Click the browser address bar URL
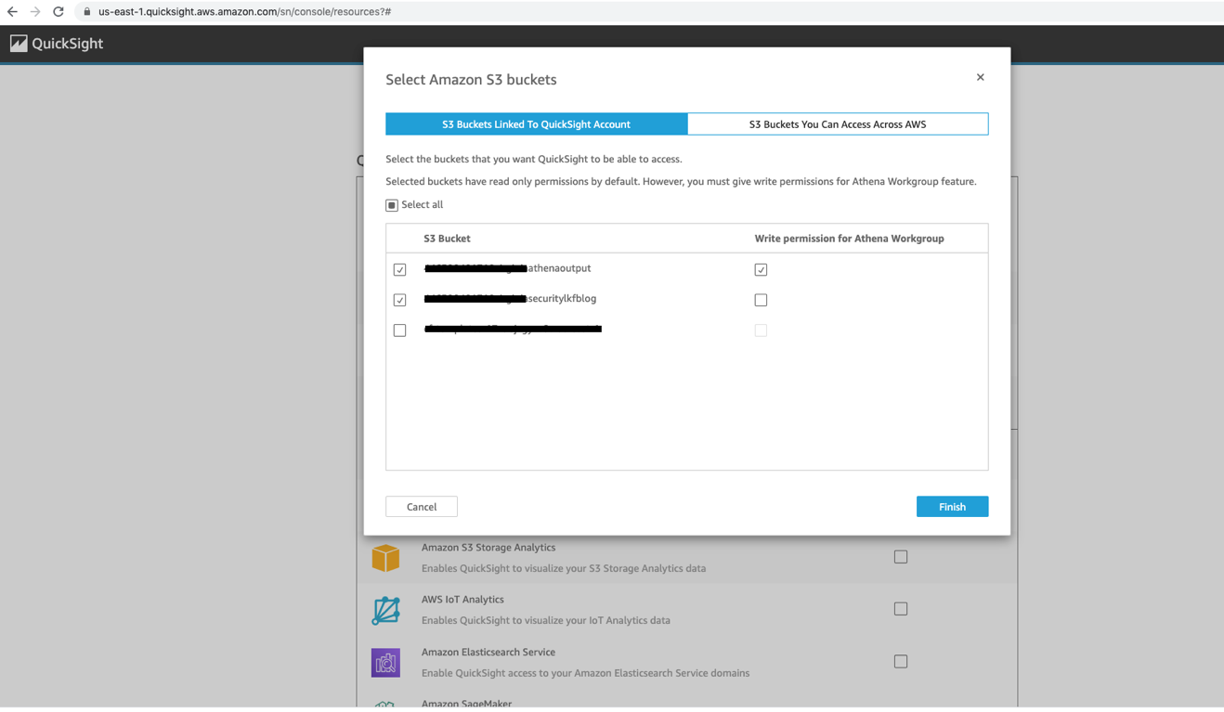The height and width of the screenshot is (712, 1224). coord(244,12)
